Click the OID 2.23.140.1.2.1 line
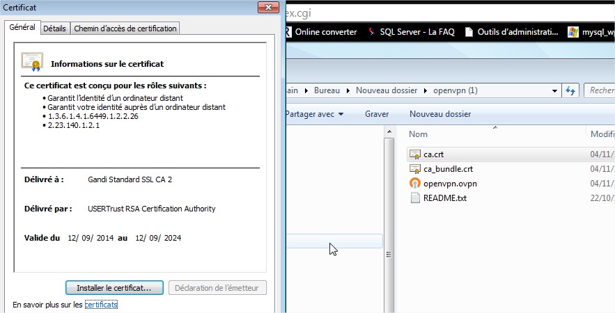Viewport: 615px width, 313px height. coord(74,125)
